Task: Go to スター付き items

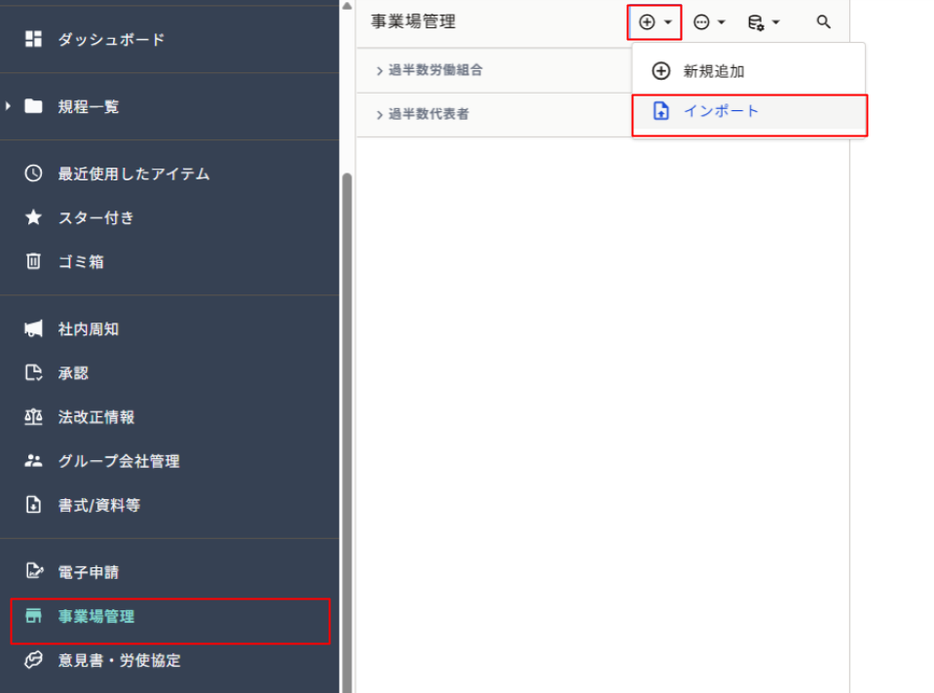Action: tap(95, 218)
